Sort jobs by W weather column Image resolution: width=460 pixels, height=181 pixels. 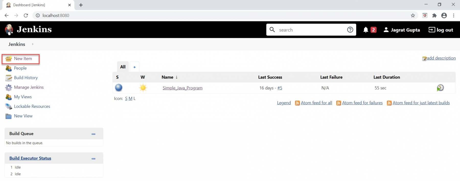[143, 77]
